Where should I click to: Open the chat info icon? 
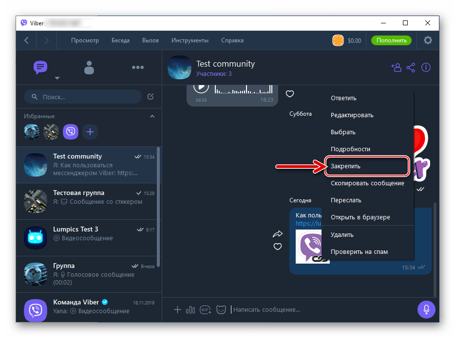(426, 68)
